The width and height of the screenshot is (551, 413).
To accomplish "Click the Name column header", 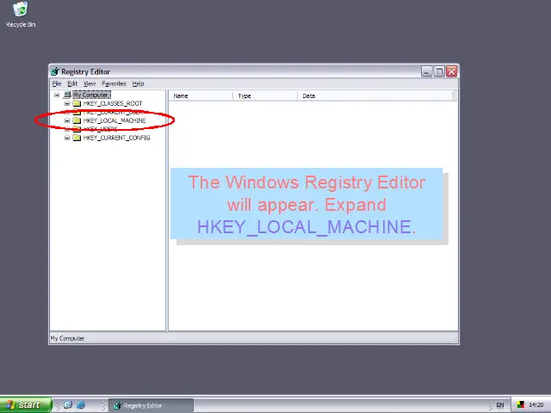I will (x=201, y=96).
